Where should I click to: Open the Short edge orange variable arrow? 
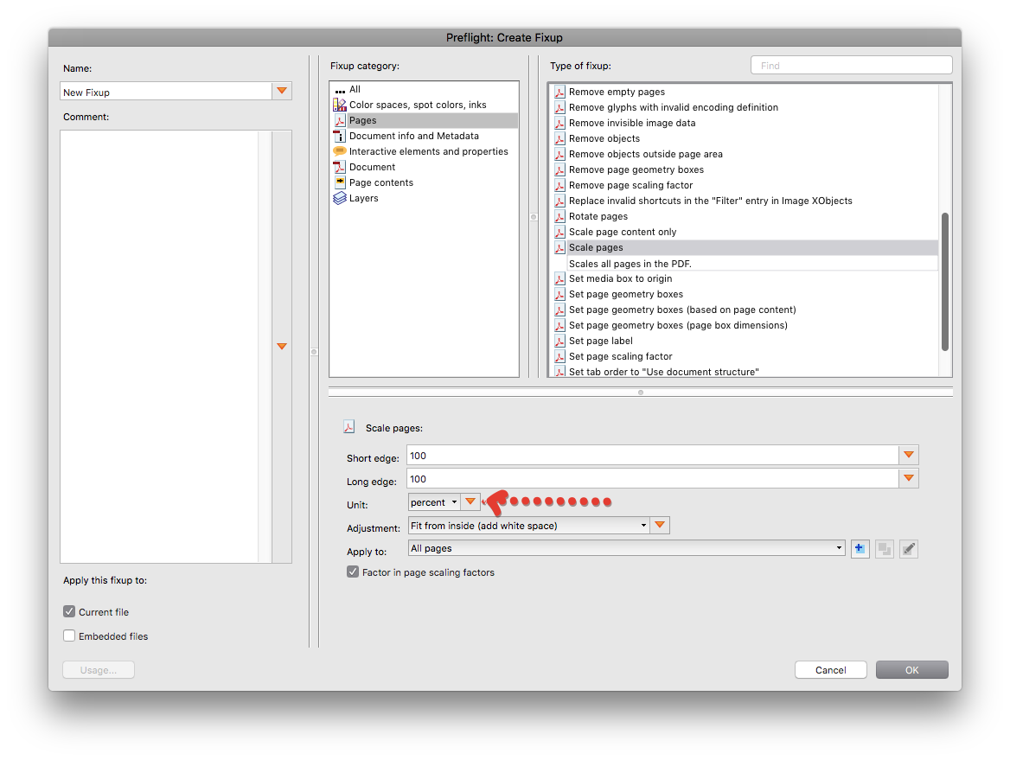[908, 455]
